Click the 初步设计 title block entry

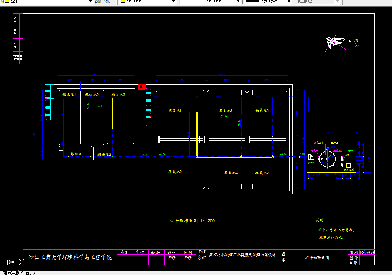point(367,252)
